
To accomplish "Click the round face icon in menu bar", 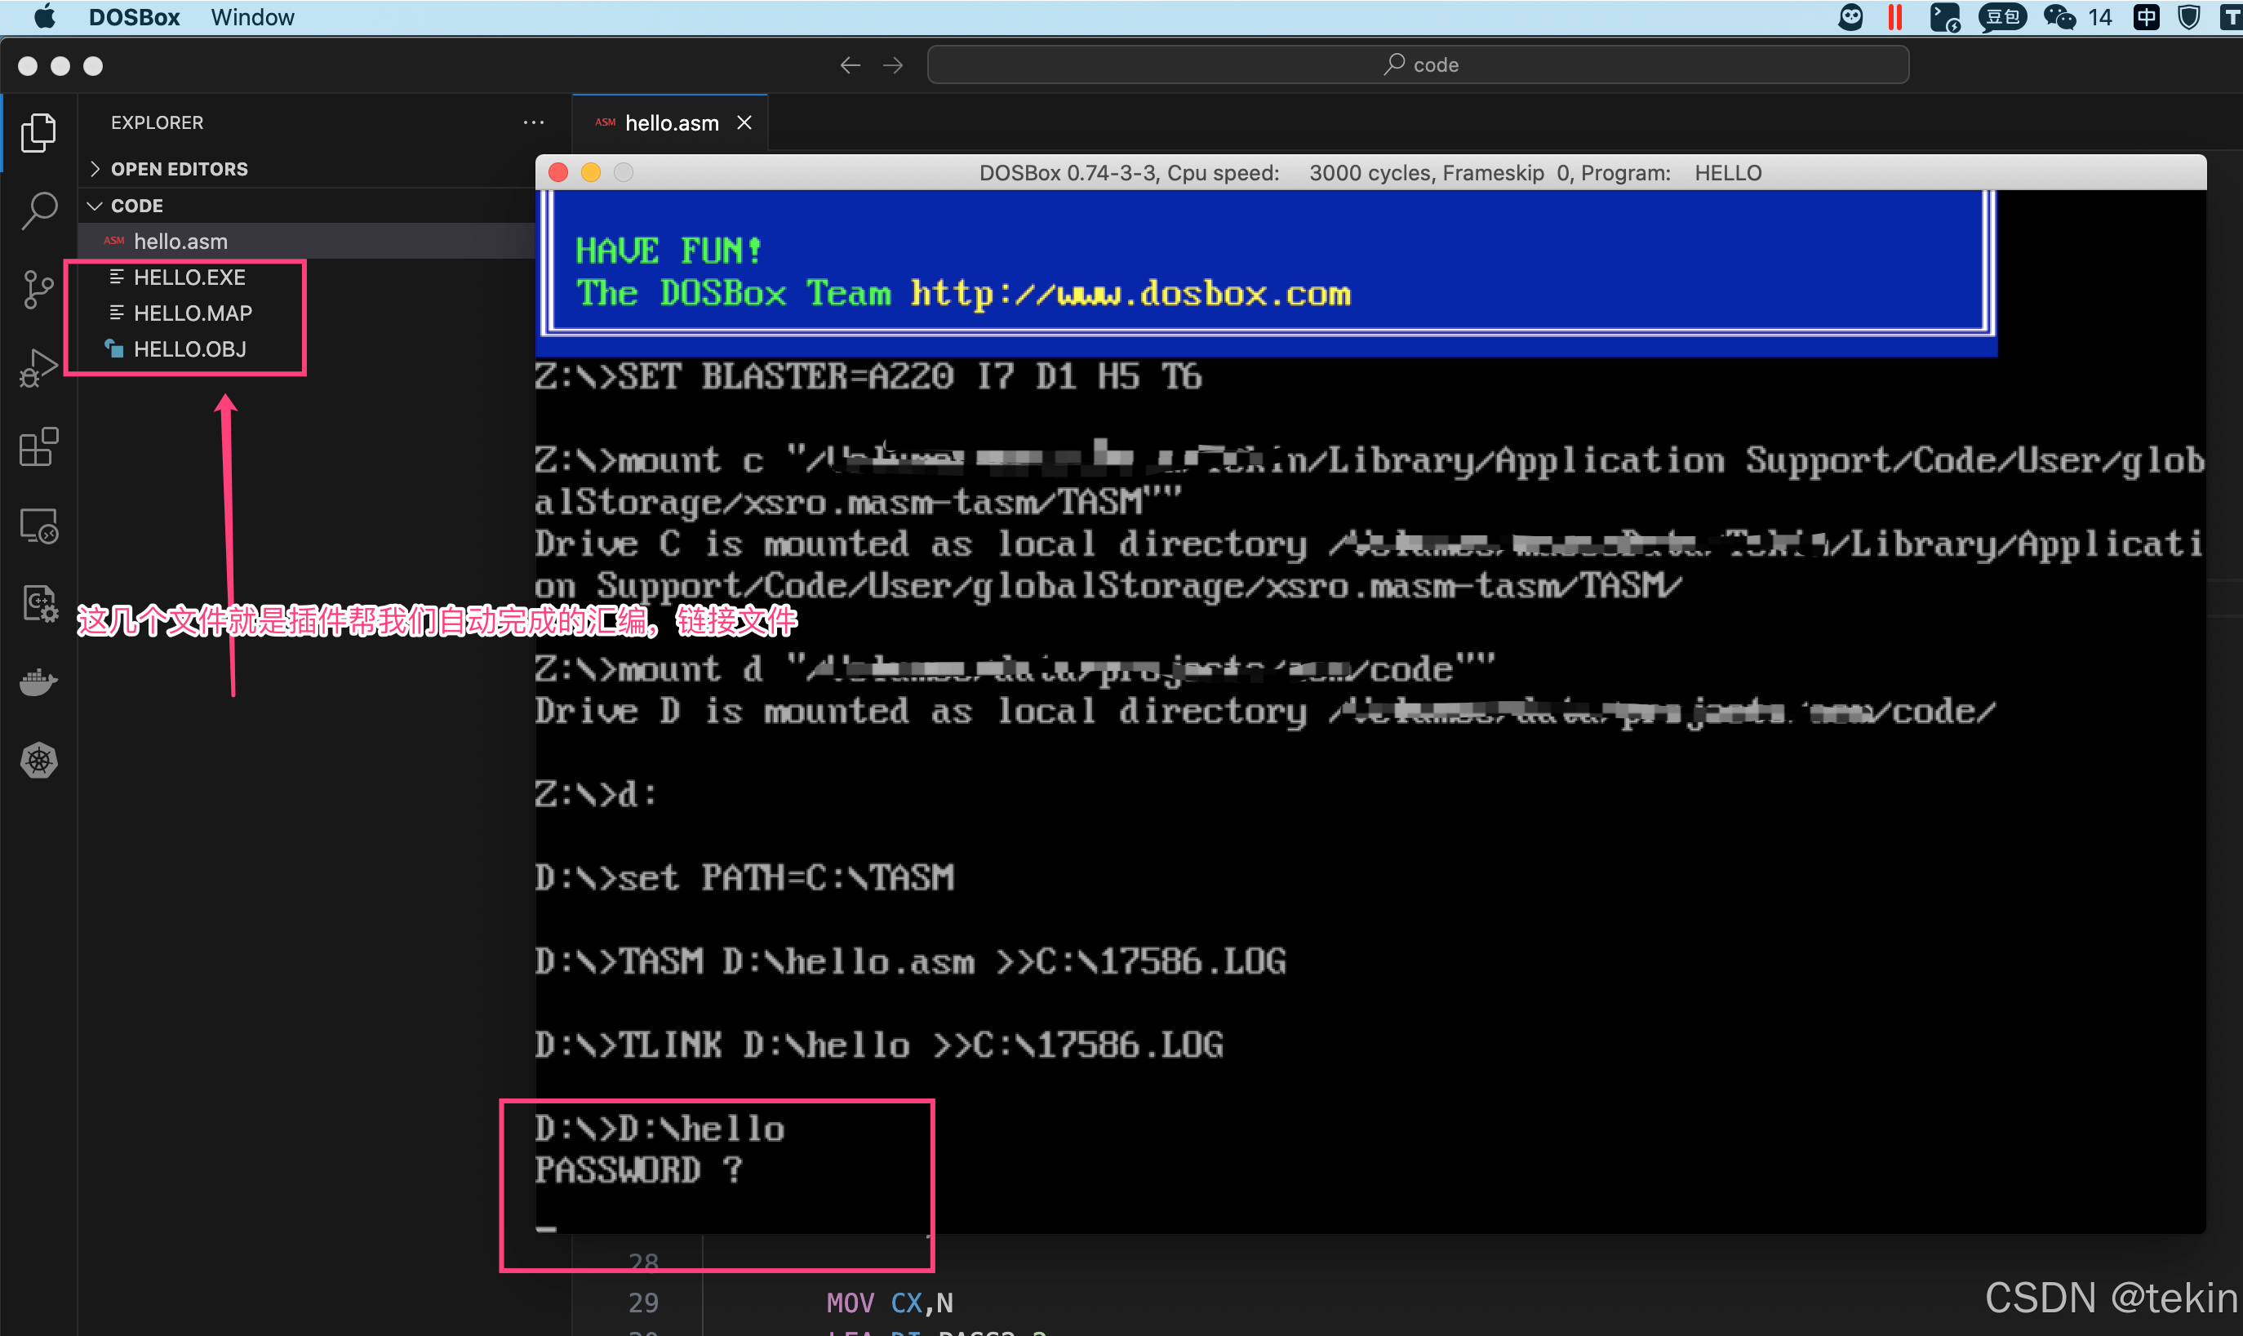I will [1850, 17].
